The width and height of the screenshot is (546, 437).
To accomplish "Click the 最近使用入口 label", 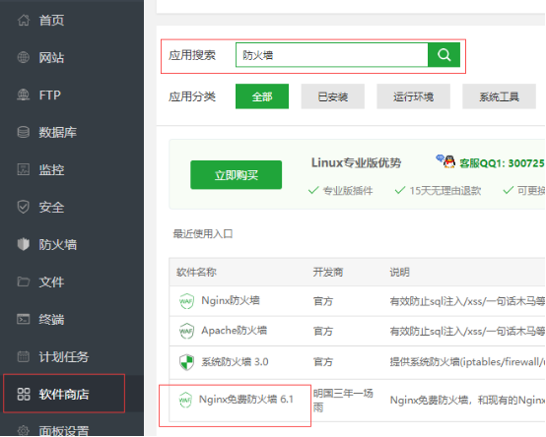I will click(203, 233).
